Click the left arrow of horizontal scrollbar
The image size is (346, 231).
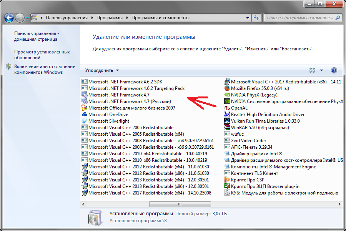coord(83,204)
